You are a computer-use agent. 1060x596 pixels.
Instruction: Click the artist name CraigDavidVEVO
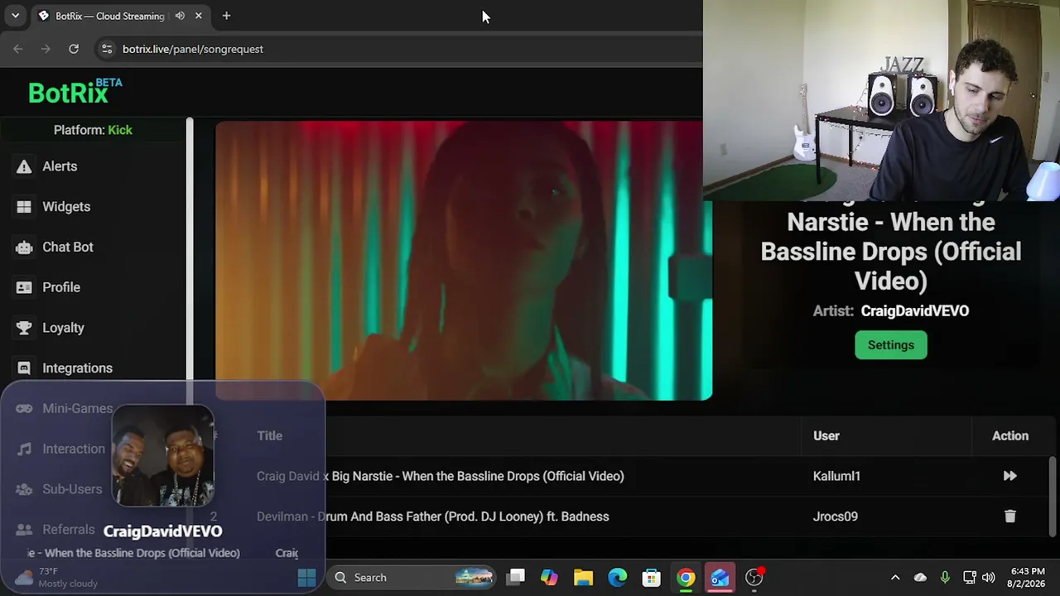pos(915,311)
